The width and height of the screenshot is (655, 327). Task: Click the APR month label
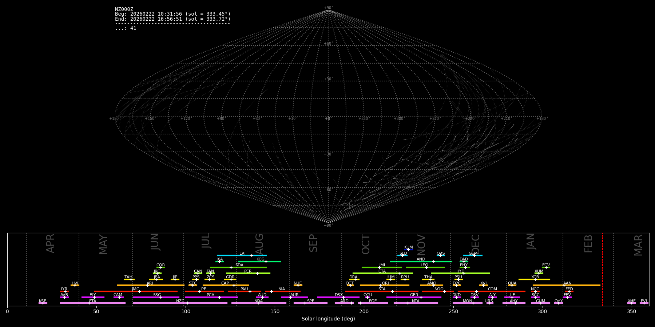[50, 244]
